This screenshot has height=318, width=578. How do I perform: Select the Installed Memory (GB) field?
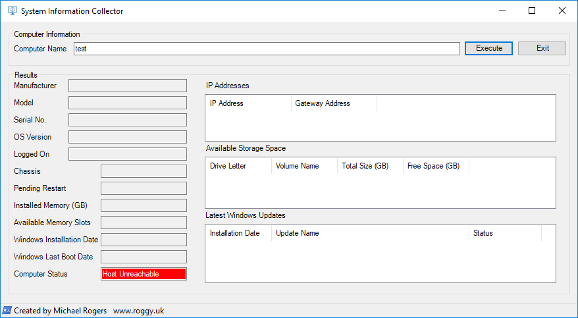[144, 205]
